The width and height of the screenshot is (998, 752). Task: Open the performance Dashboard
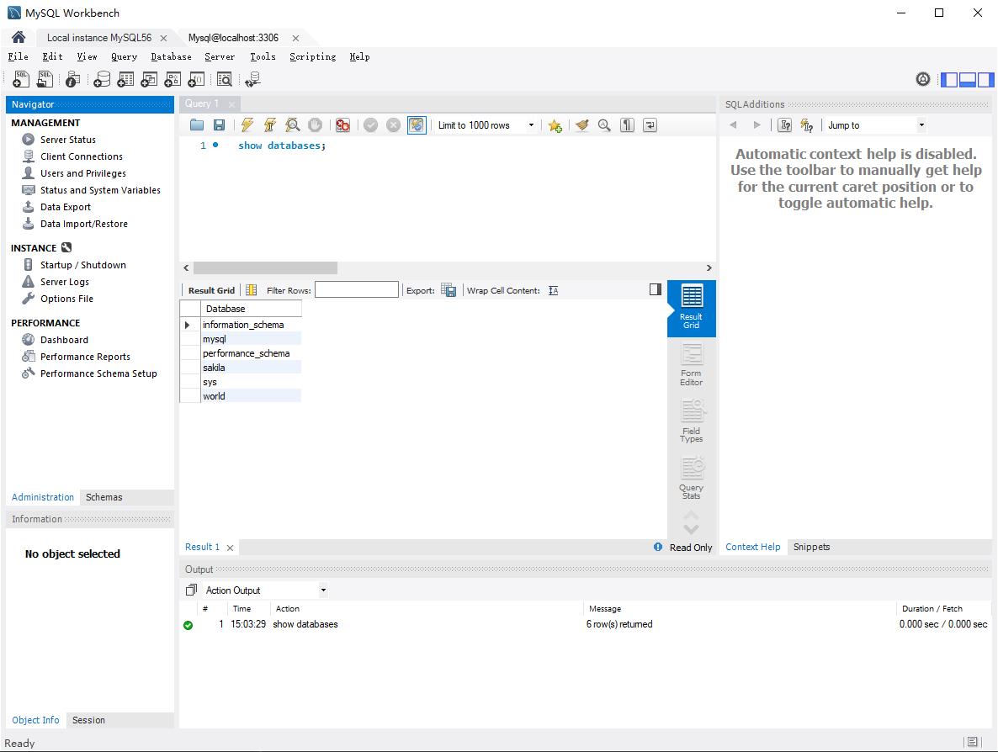pyautogui.click(x=64, y=341)
